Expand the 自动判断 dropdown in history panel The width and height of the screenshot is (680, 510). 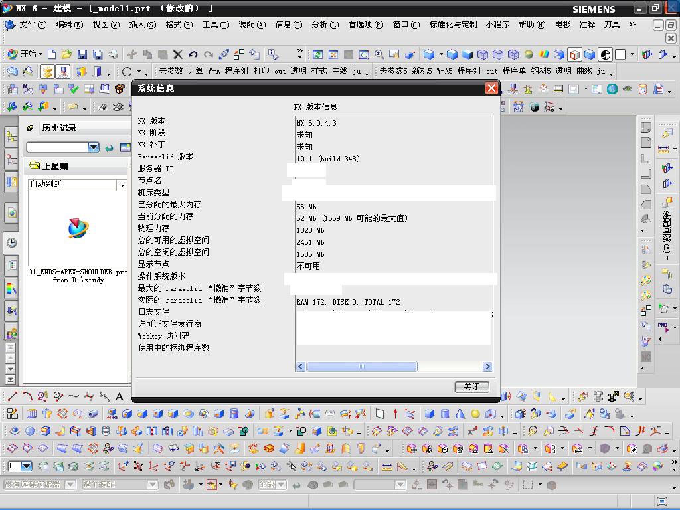pos(122,185)
